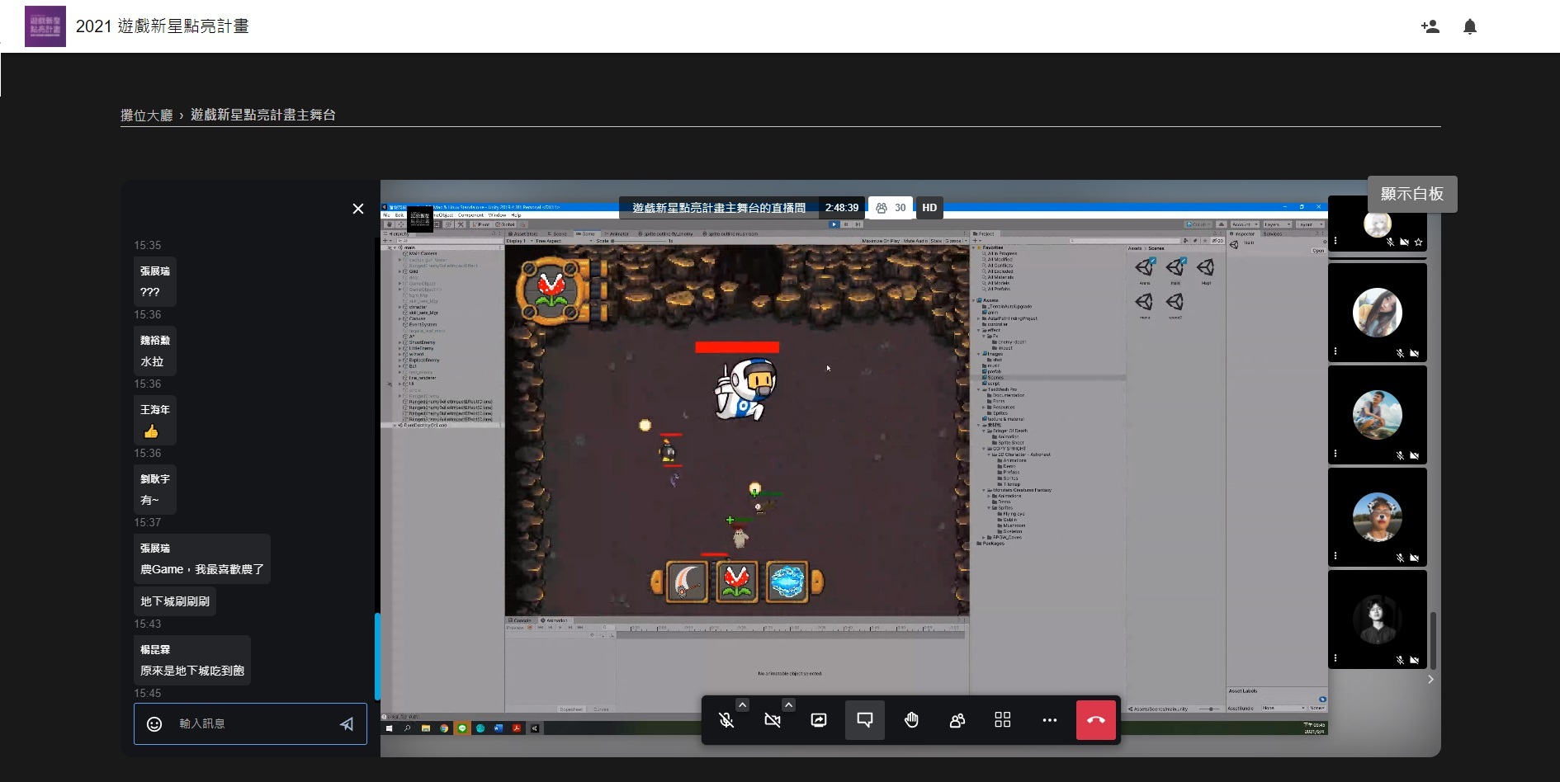Send the chat message

(347, 724)
